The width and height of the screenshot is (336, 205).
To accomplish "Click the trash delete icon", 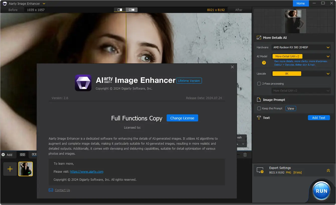I will (245, 155).
